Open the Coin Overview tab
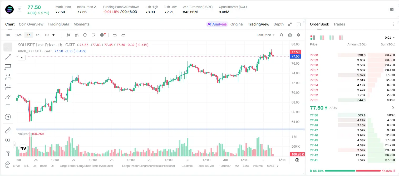Viewport: 399px width, 176px height. (31, 24)
